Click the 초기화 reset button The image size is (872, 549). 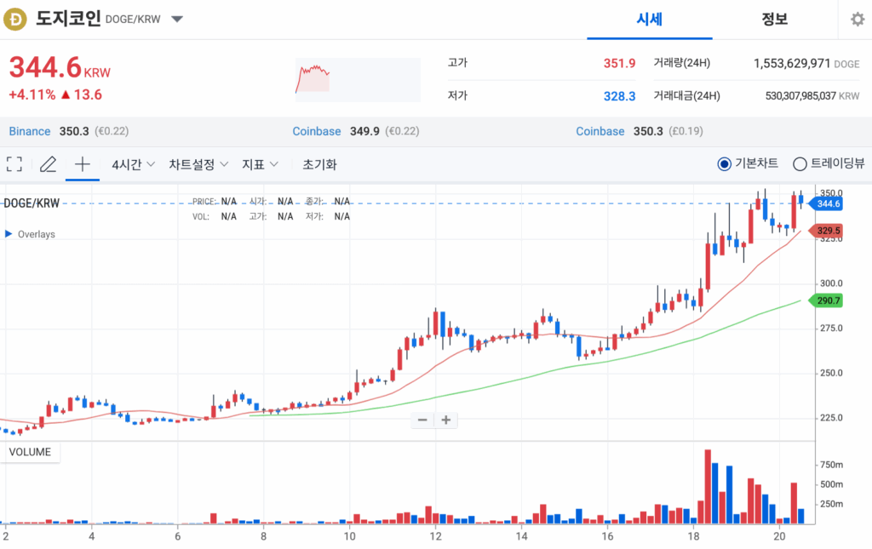[320, 164]
